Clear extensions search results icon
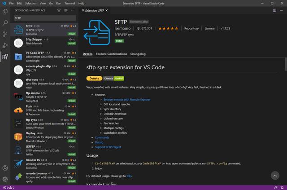287x190 pixels. click(x=66, y=10)
